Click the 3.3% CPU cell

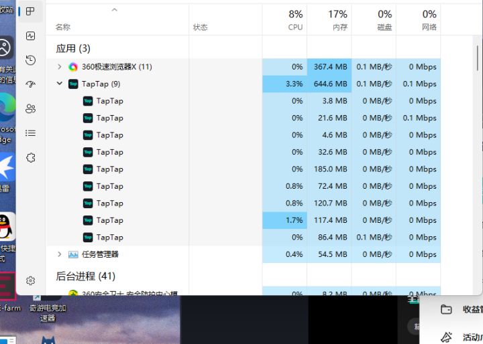pos(284,84)
